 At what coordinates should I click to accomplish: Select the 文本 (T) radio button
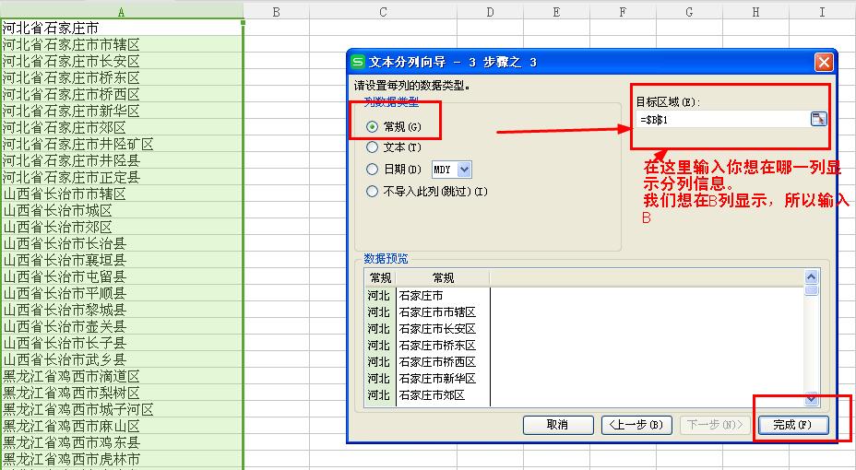tap(372, 147)
